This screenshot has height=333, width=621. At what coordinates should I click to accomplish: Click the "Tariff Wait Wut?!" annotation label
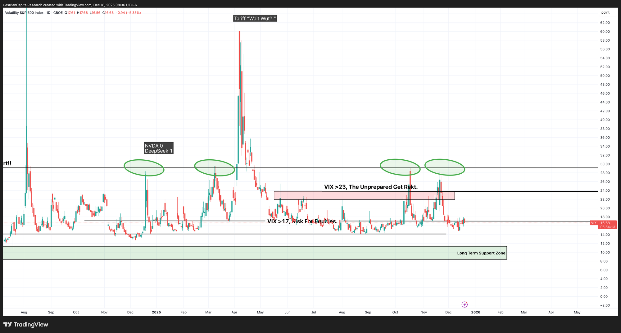[x=255, y=19]
